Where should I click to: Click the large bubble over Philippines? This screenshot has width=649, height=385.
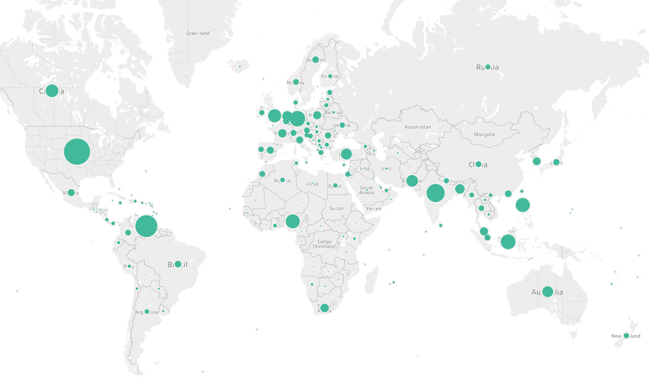click(523, 205)
